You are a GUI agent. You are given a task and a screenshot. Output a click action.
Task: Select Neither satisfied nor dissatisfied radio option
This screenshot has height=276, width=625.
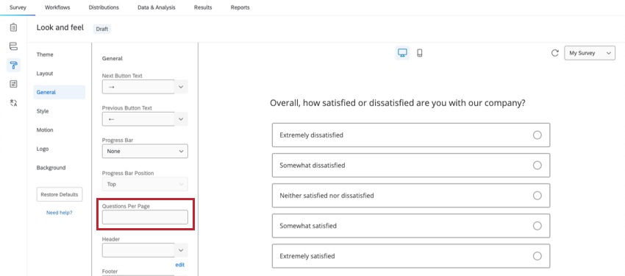[537, 196]
